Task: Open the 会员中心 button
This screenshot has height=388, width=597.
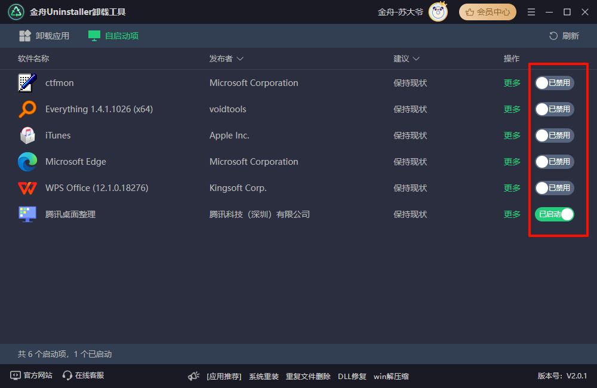Action: pyautogui.click(x=487, y=12)
